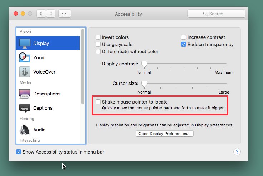Select the VoiceOver label in sidebar
263x176 pixels.
pos(44,72)
